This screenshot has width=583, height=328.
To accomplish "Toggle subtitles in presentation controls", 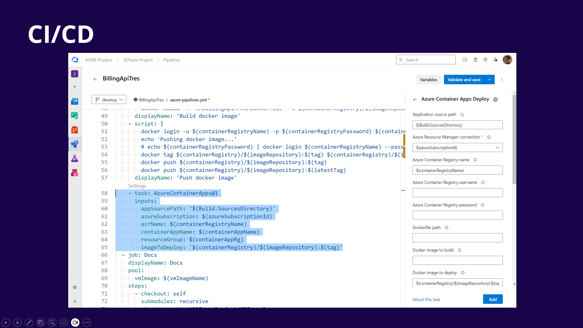I will tap(64, 323).
